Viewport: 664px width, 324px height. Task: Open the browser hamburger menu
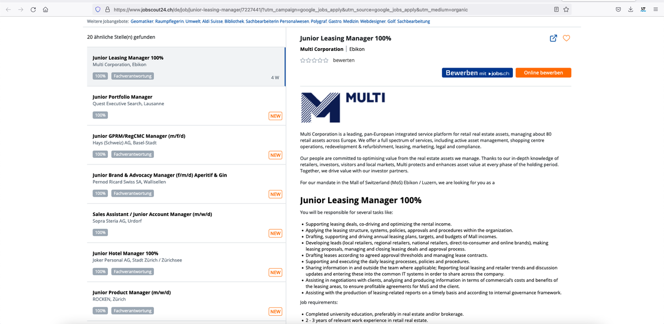[655, 9]
